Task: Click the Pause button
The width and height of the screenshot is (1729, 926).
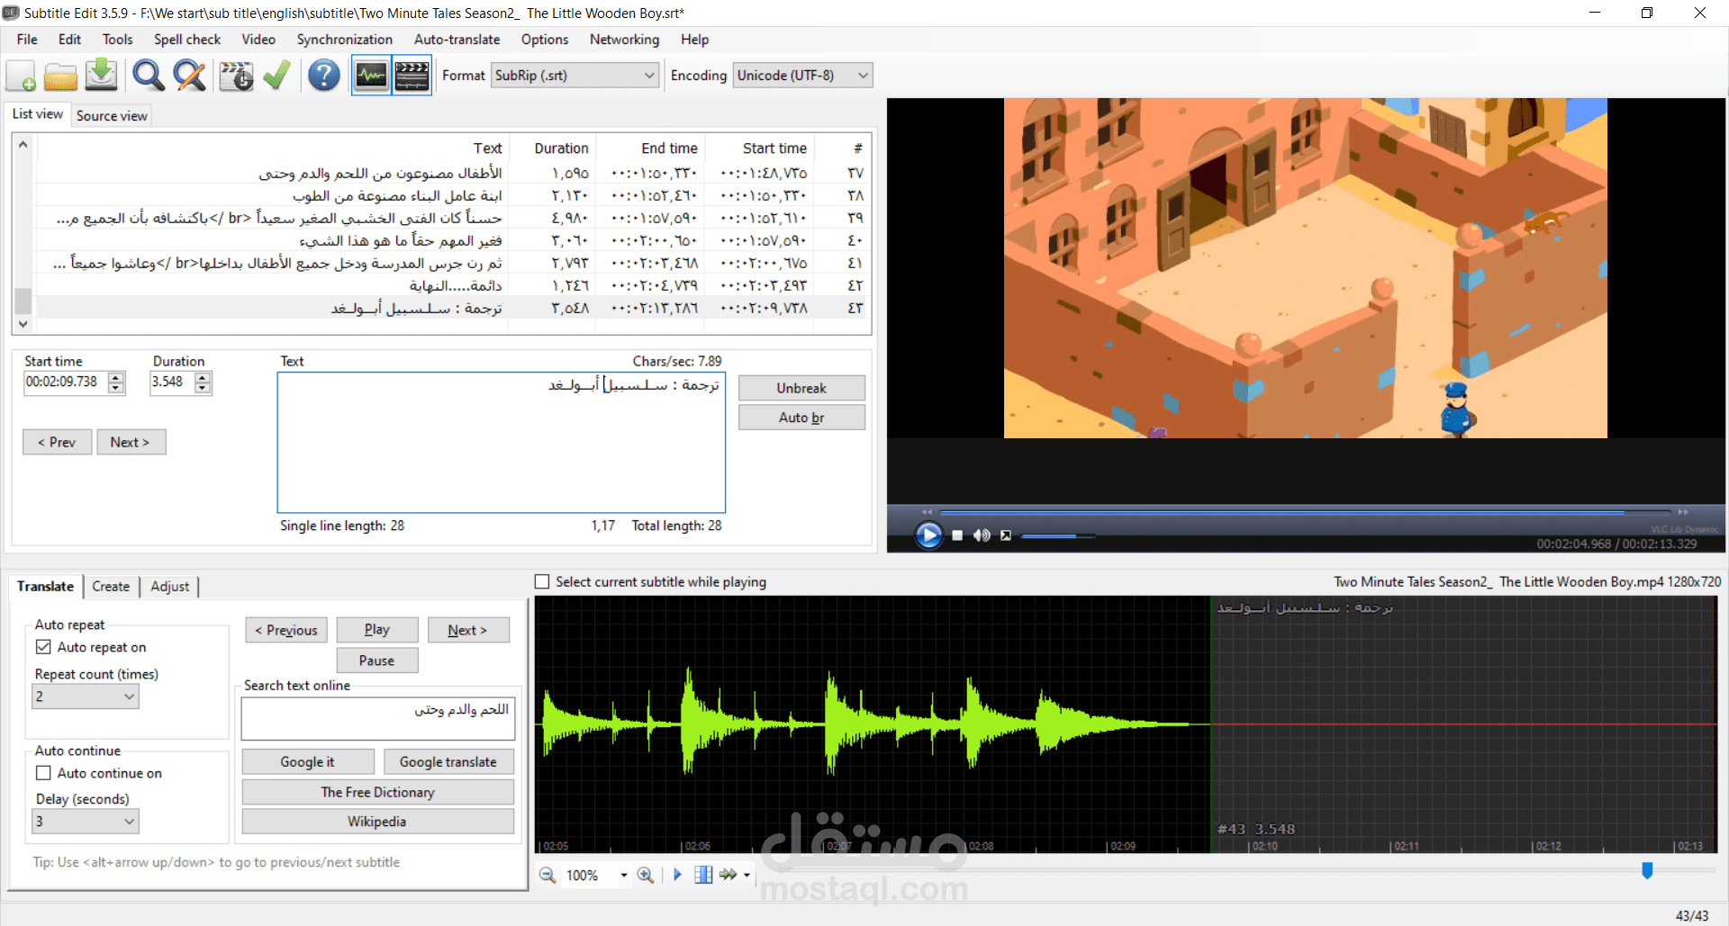Action: (377, 661)
